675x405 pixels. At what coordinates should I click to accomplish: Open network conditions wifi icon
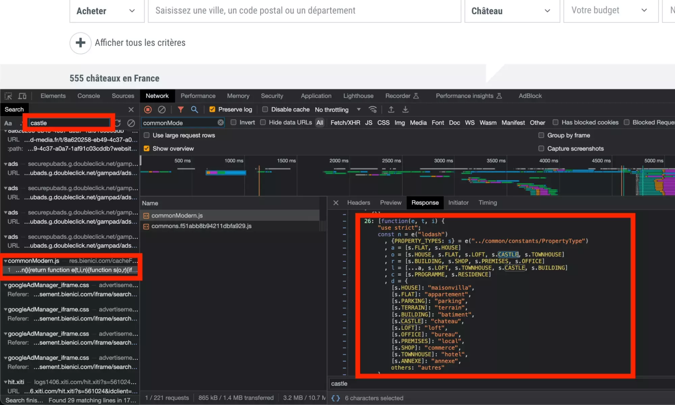pyautogui.click(x=373, y=109)
